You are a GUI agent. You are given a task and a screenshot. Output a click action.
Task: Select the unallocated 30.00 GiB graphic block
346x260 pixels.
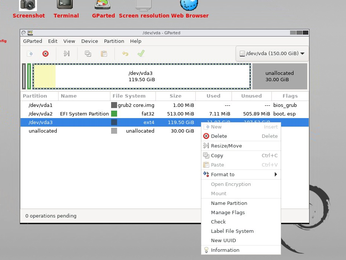coord(280,76)
